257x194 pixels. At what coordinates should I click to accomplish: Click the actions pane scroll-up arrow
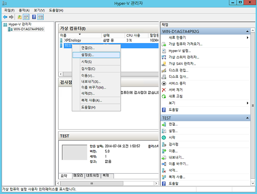click(x=253, y=30)
